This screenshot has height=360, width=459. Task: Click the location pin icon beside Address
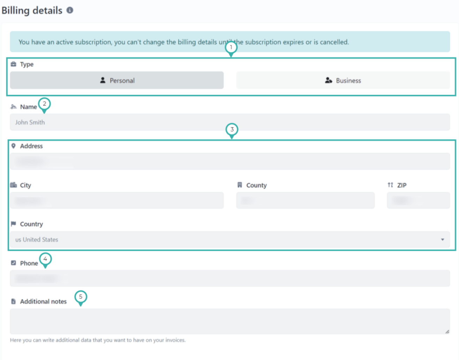[13, 146]
